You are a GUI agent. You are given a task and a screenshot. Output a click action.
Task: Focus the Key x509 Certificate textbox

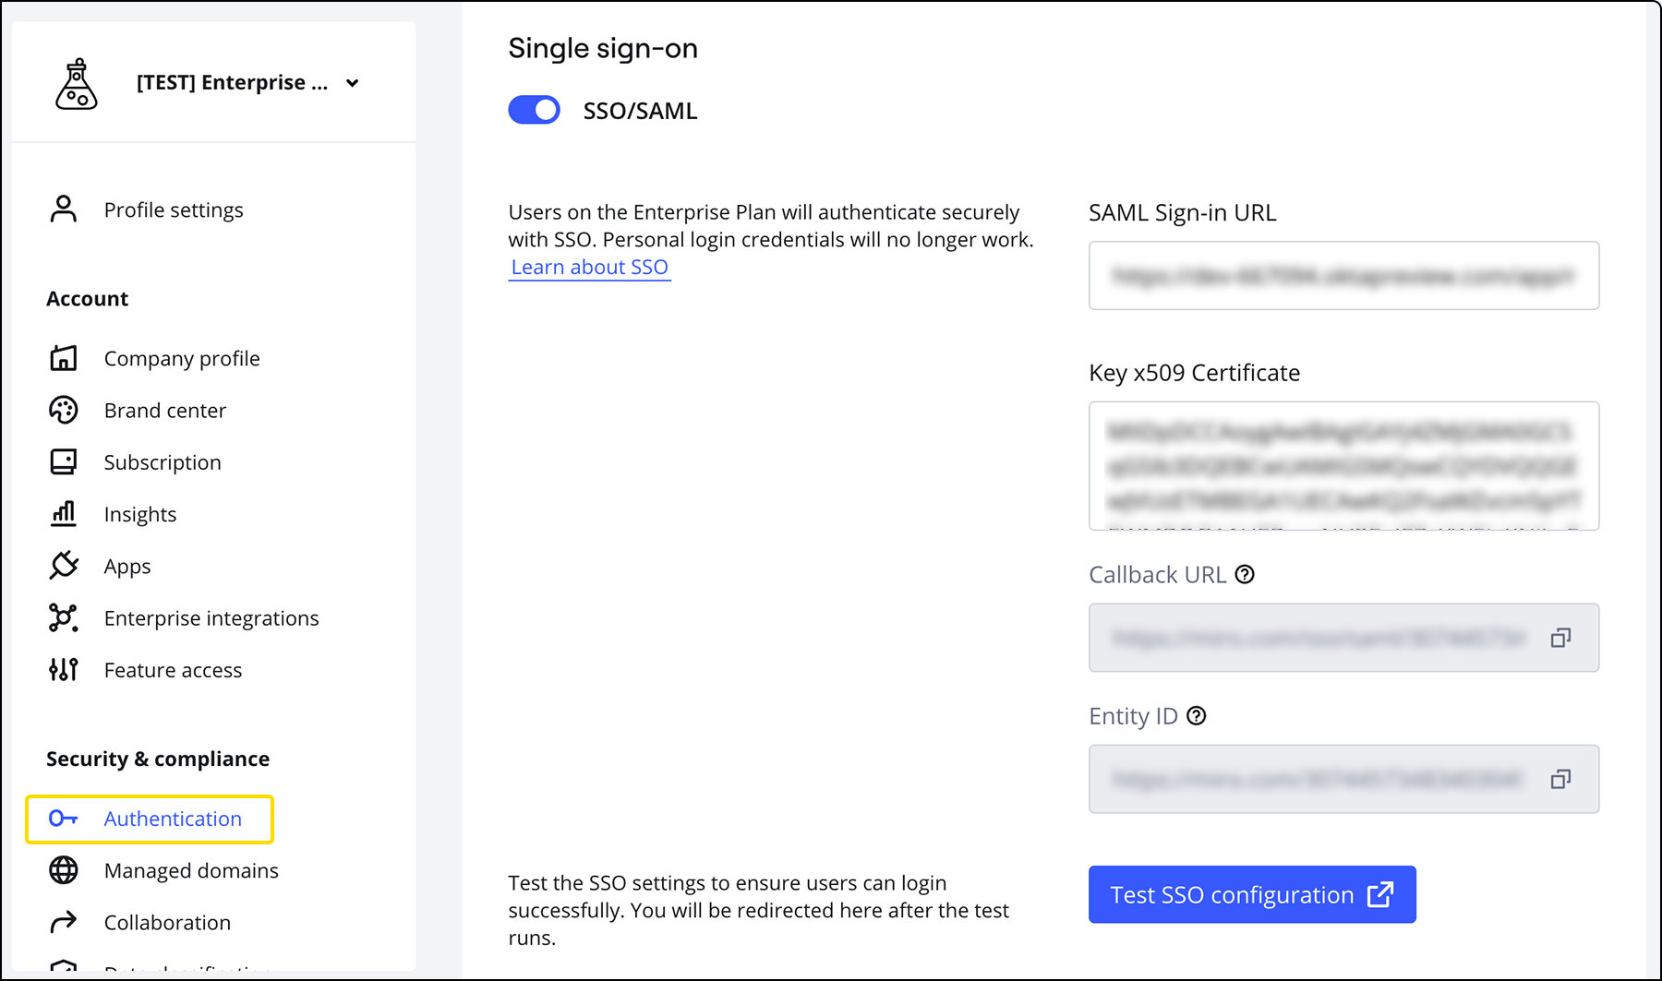(1343, 465)
